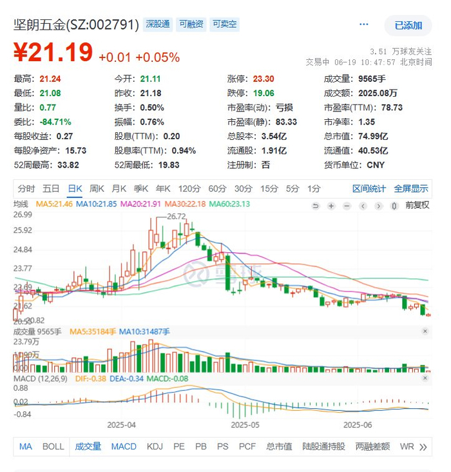Image resolution: width=451 pixels, height=472 pixels.
Task: Select the 日K chart tab
Action: tap(75, 189)
